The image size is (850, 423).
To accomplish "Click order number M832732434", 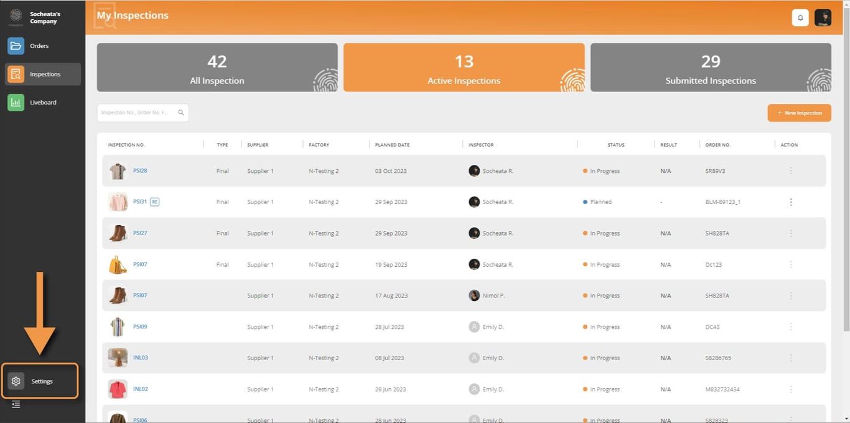I will click(x=722, y=389).
